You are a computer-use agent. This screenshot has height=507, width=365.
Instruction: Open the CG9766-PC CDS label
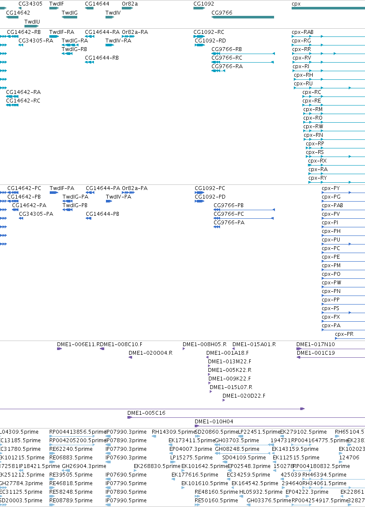[229, 214]
